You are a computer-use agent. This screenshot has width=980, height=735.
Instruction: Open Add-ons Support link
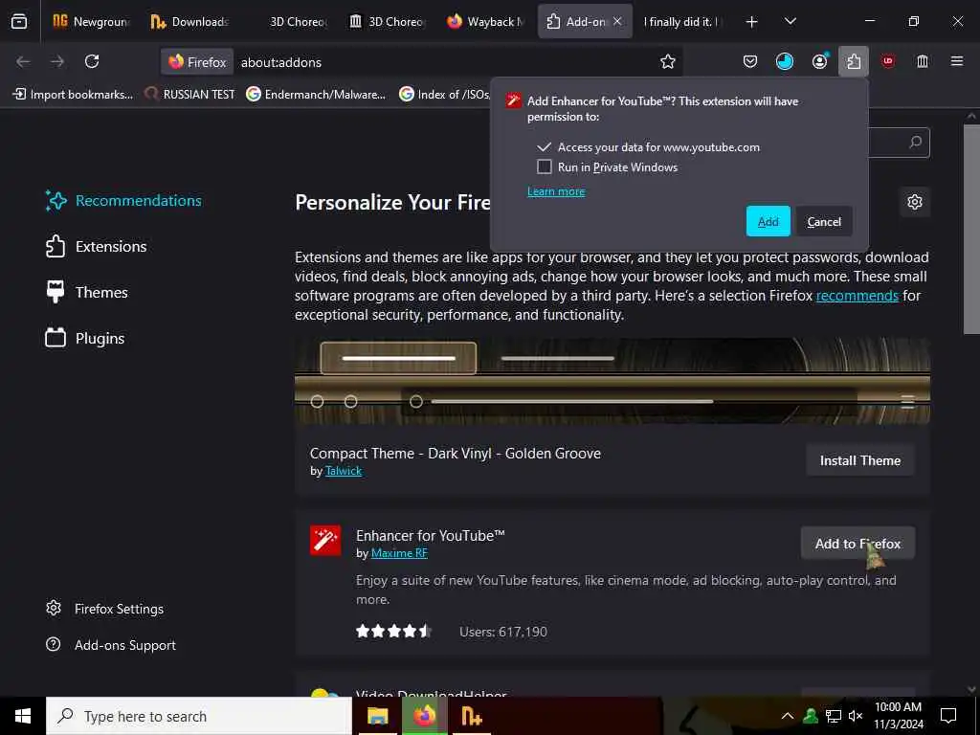111,644
